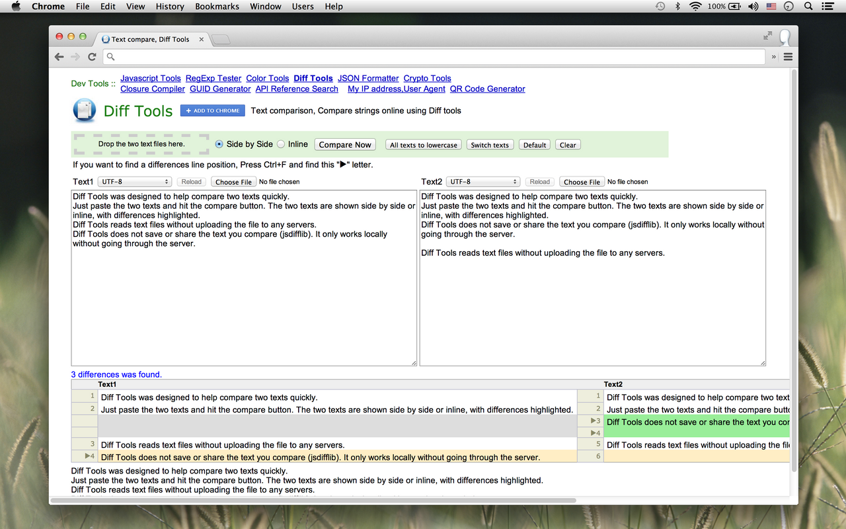Select the Text compare, Diff Tools tab
846x529 pixels.
click(151, 39)
